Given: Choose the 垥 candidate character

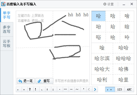Looking at the screenshot, I should [113, 27].
